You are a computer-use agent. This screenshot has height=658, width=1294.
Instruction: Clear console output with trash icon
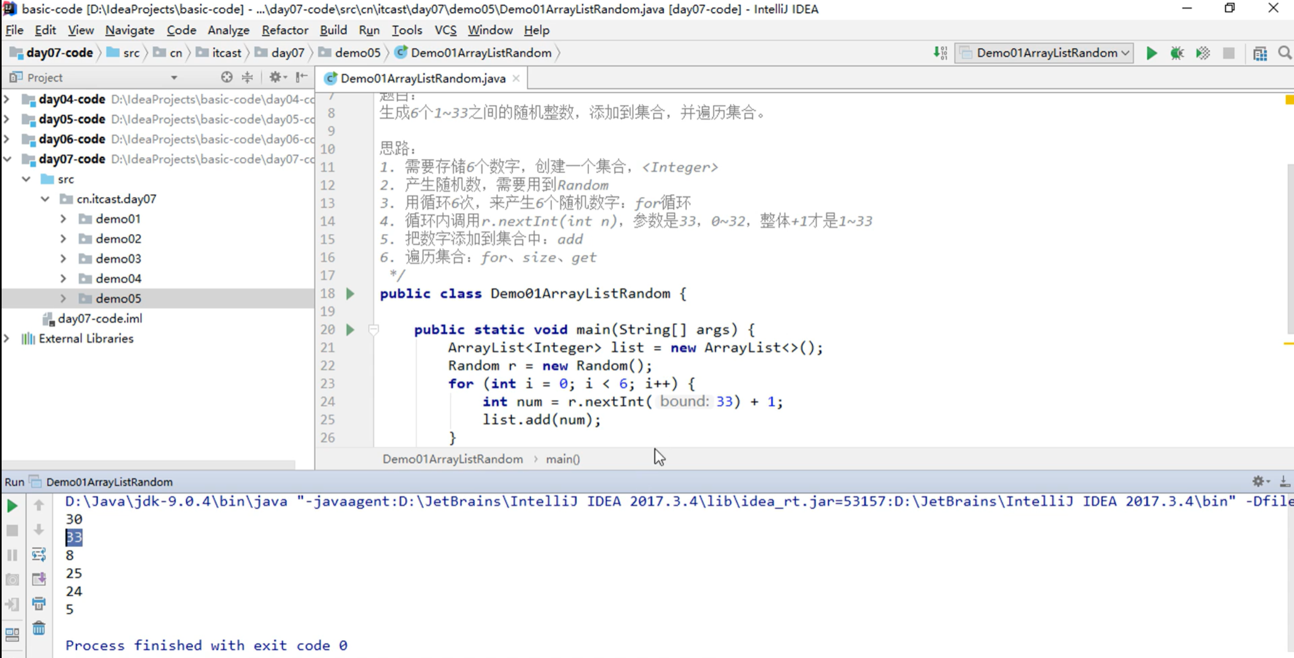(x=39, y=628)
